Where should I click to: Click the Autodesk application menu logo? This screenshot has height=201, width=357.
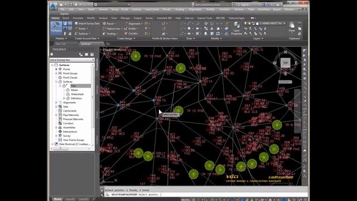pos(53,6)
